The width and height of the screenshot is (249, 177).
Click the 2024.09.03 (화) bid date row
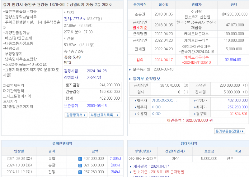[19, 159]
